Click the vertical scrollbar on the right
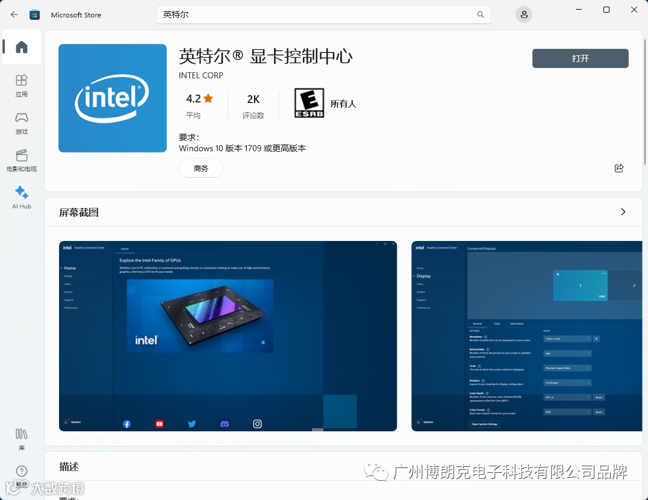The width and height of the screenshot is (648, 500). coord(645,102)
